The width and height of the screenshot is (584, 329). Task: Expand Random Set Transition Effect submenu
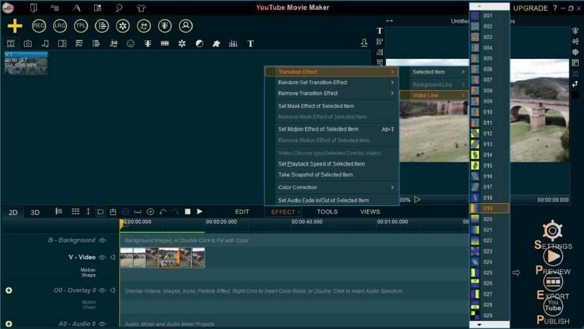point(332,82)
